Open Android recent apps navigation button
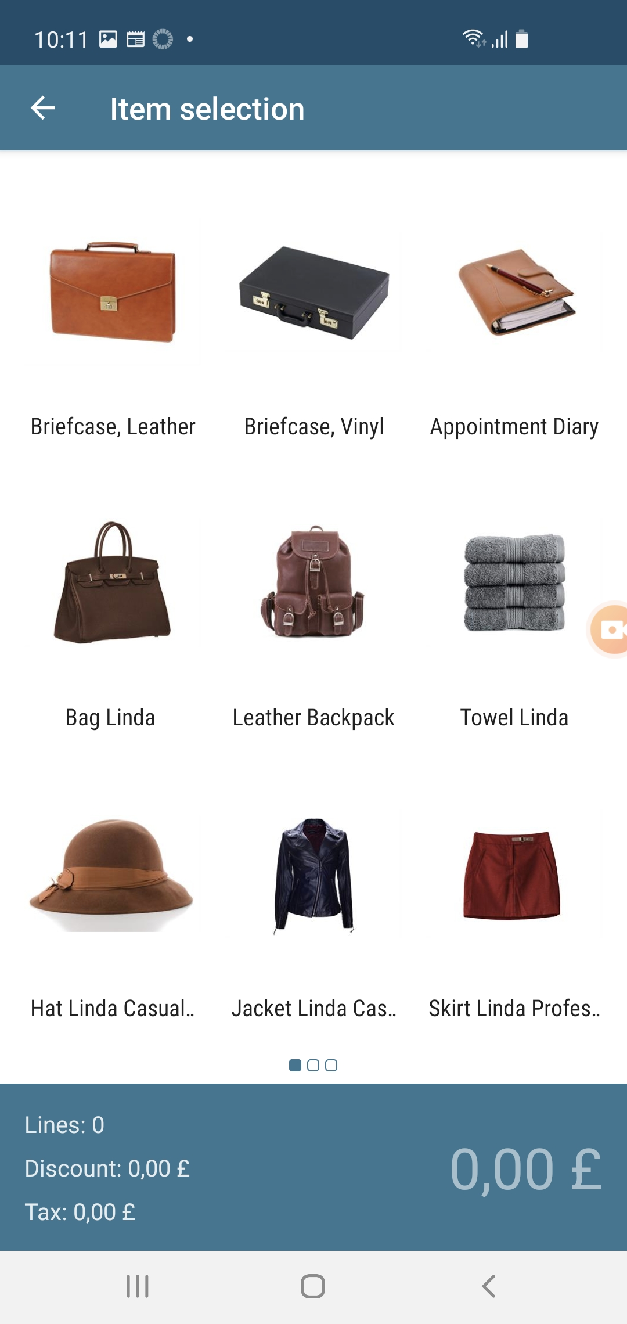The height and width of the screenshot is (1324, 627). tap(138, 1286)
